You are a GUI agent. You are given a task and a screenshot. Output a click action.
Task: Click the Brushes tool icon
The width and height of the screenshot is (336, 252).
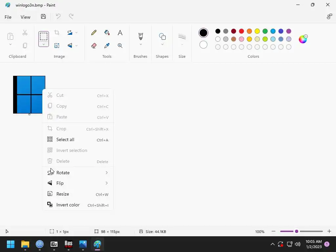point(140,36)
